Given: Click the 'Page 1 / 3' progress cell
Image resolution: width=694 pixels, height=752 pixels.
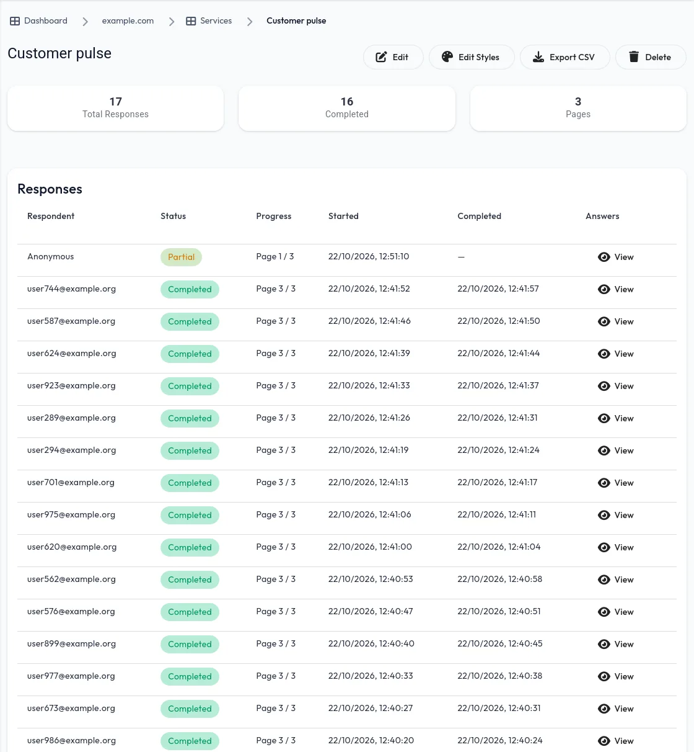Looking at the screenshot, I should (275, 257).
